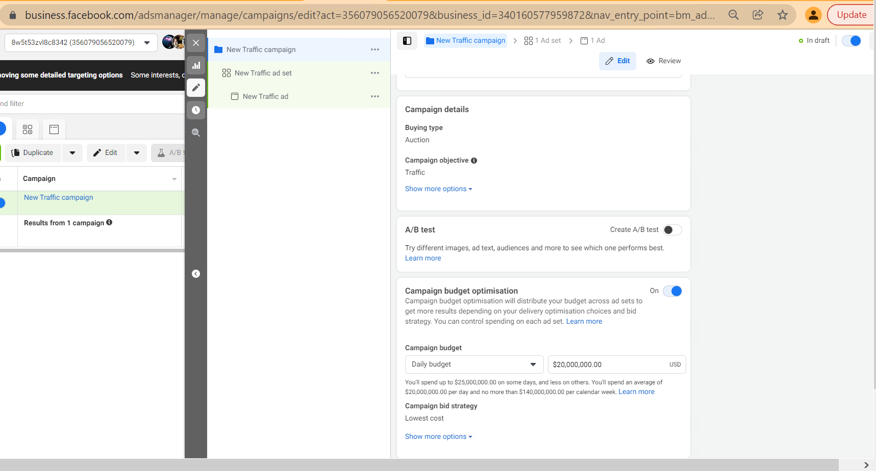Open the Daily budget type dropdown
The width and height of the screenshot is (876, 471).
474,364
